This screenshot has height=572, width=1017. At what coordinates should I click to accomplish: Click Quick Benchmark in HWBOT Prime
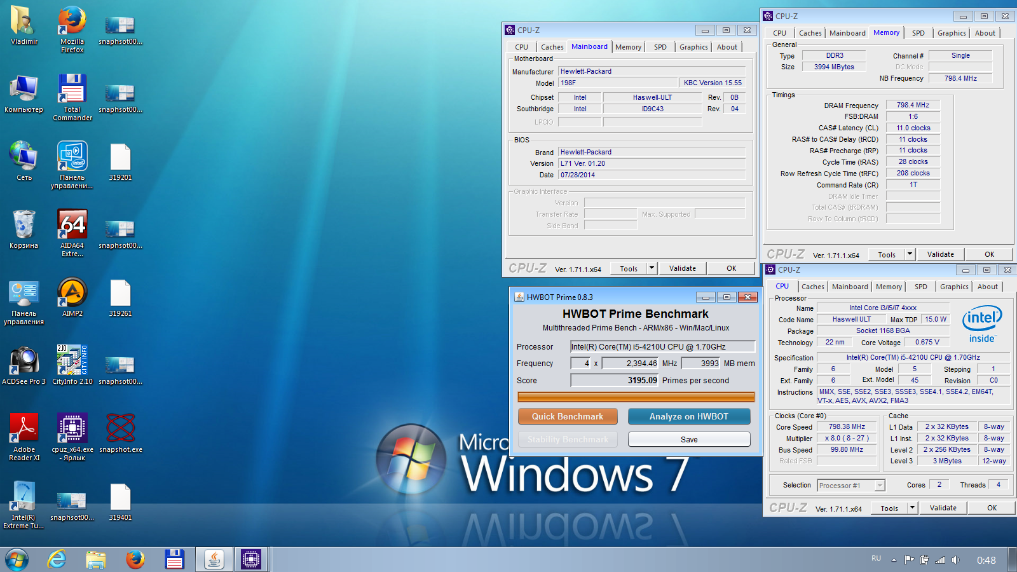pyautogui.click(x=568, y=416)
